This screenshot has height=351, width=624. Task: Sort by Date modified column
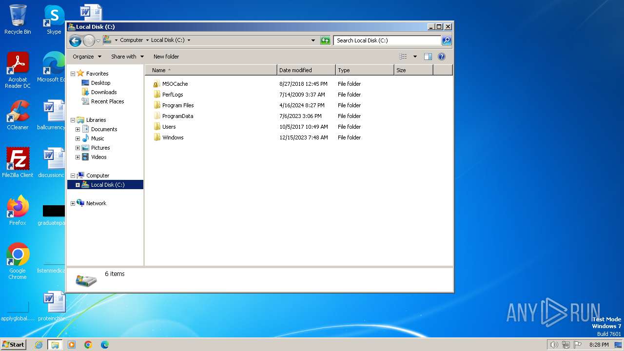(306, 70)
